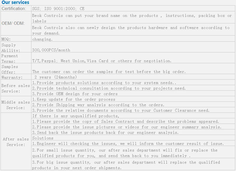Click the 'Our services' heading
Screen dimensions: 236x171
point(15,2)
